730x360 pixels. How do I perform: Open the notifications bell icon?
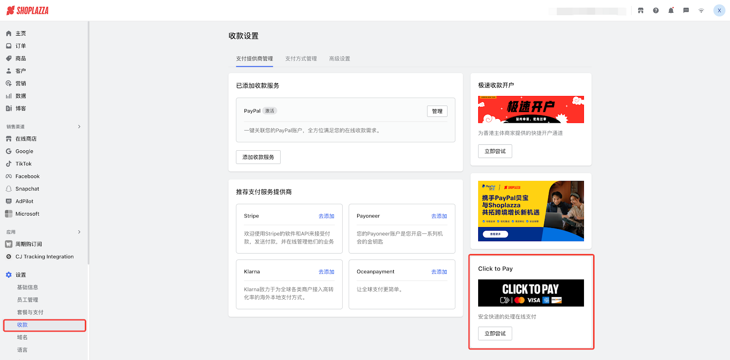click(671, 11)
